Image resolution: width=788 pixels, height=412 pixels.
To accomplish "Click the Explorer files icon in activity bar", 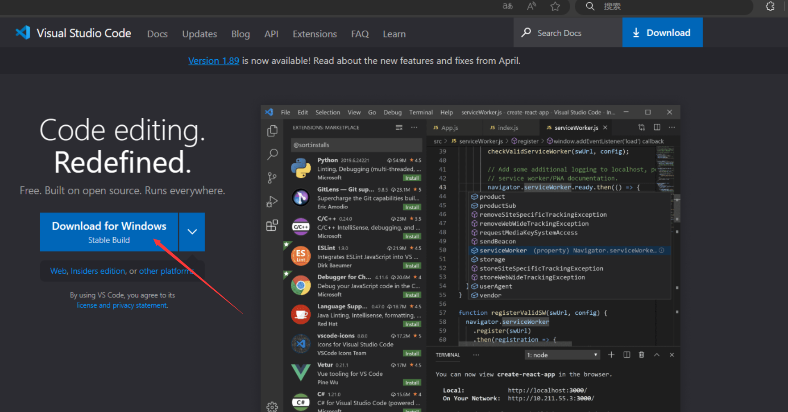I will (x=272, y=131).
